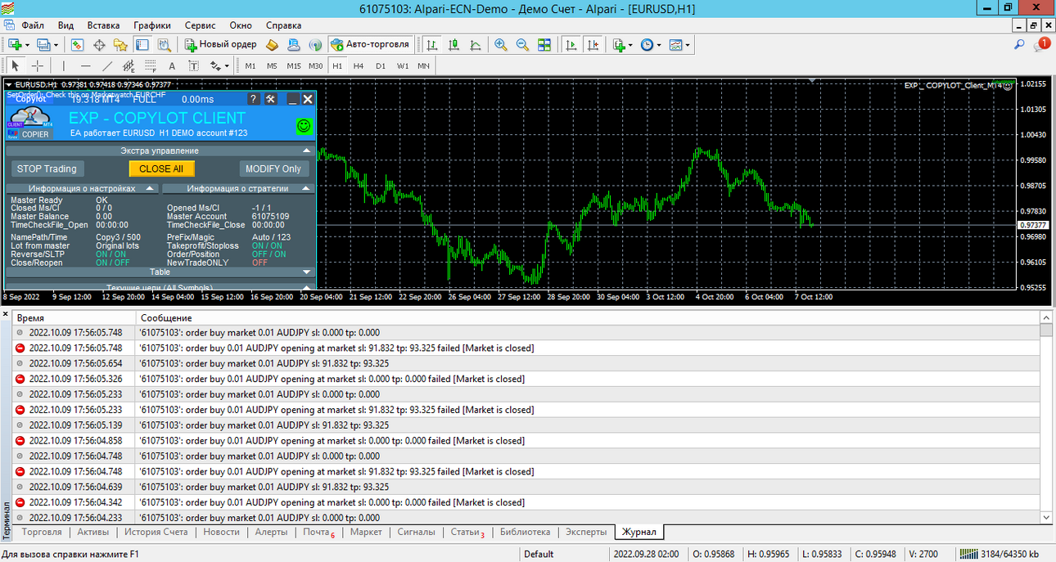Create a new chart from the toolbar

[x=15, y=44]
